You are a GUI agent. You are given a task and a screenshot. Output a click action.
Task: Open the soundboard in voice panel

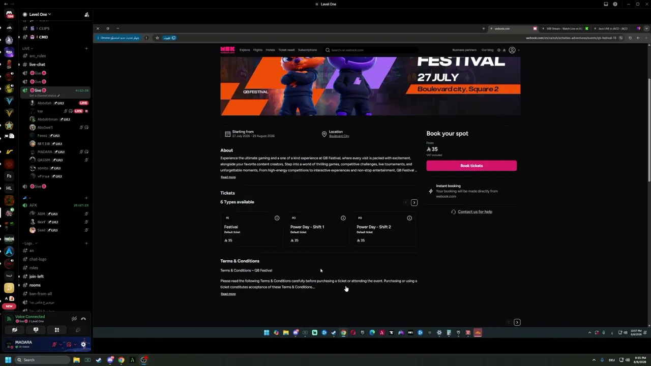(78, 330)
